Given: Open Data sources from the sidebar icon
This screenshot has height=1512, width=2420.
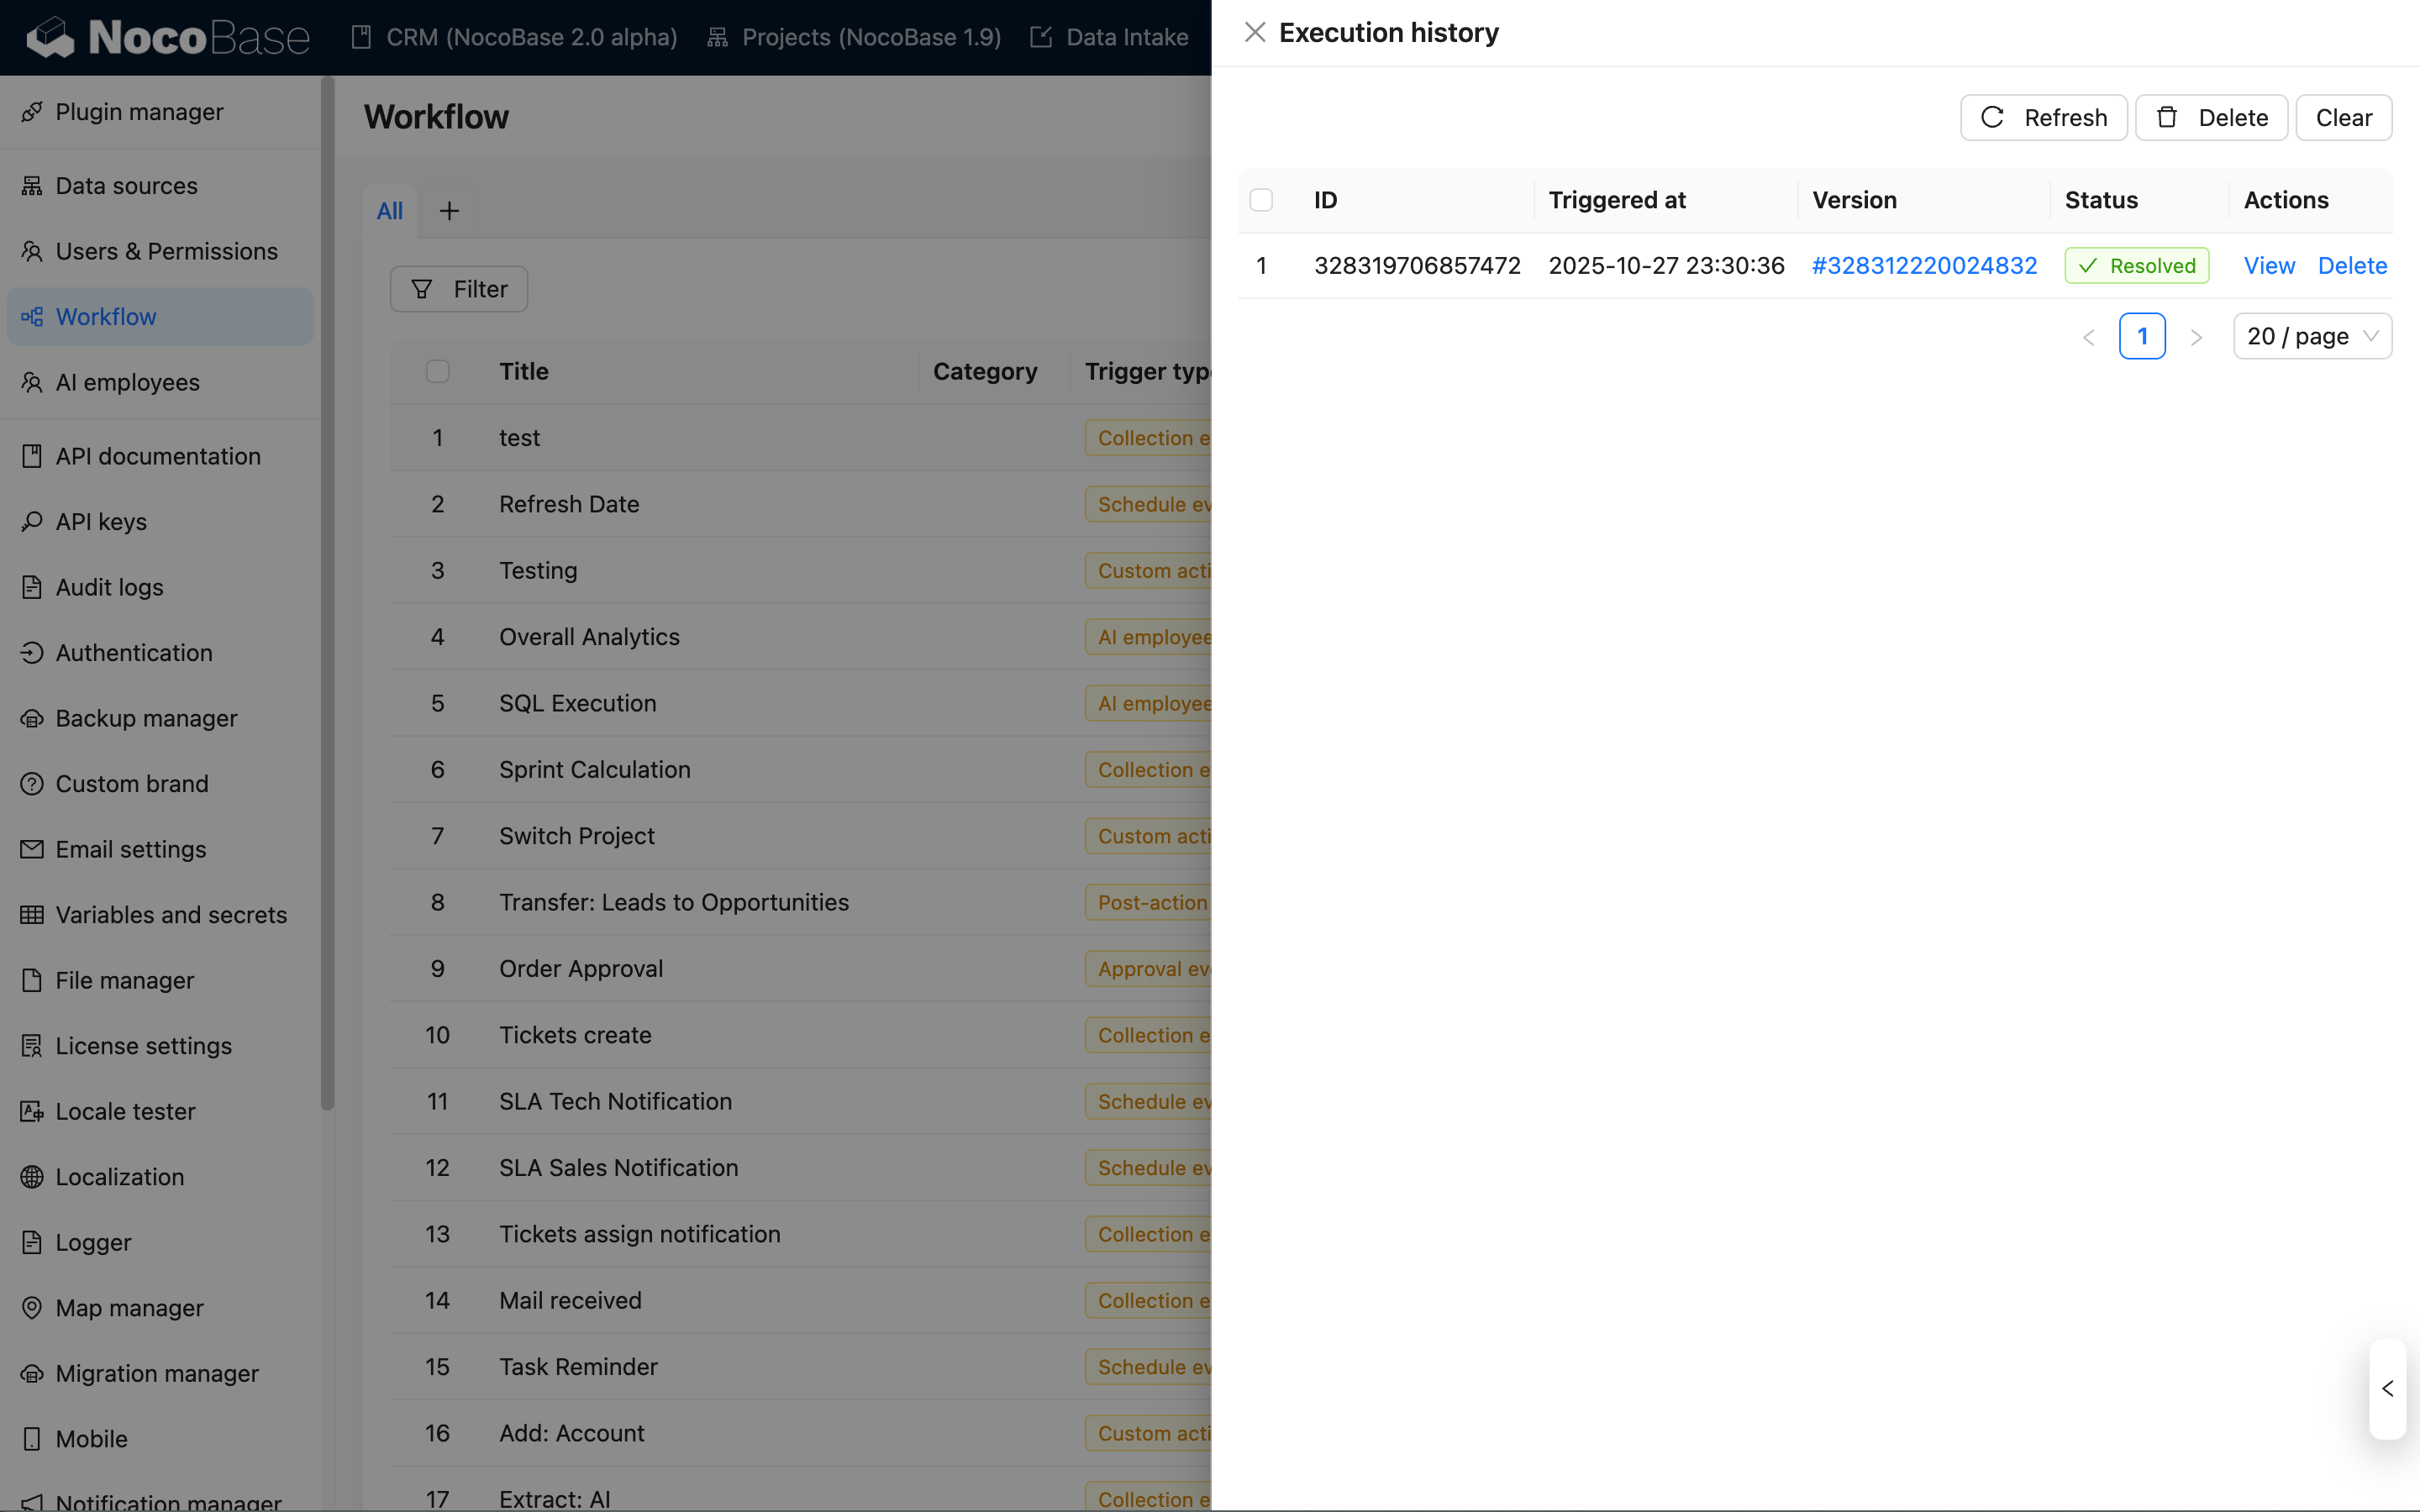Looking at the screenshot, I should coord(32,185).
